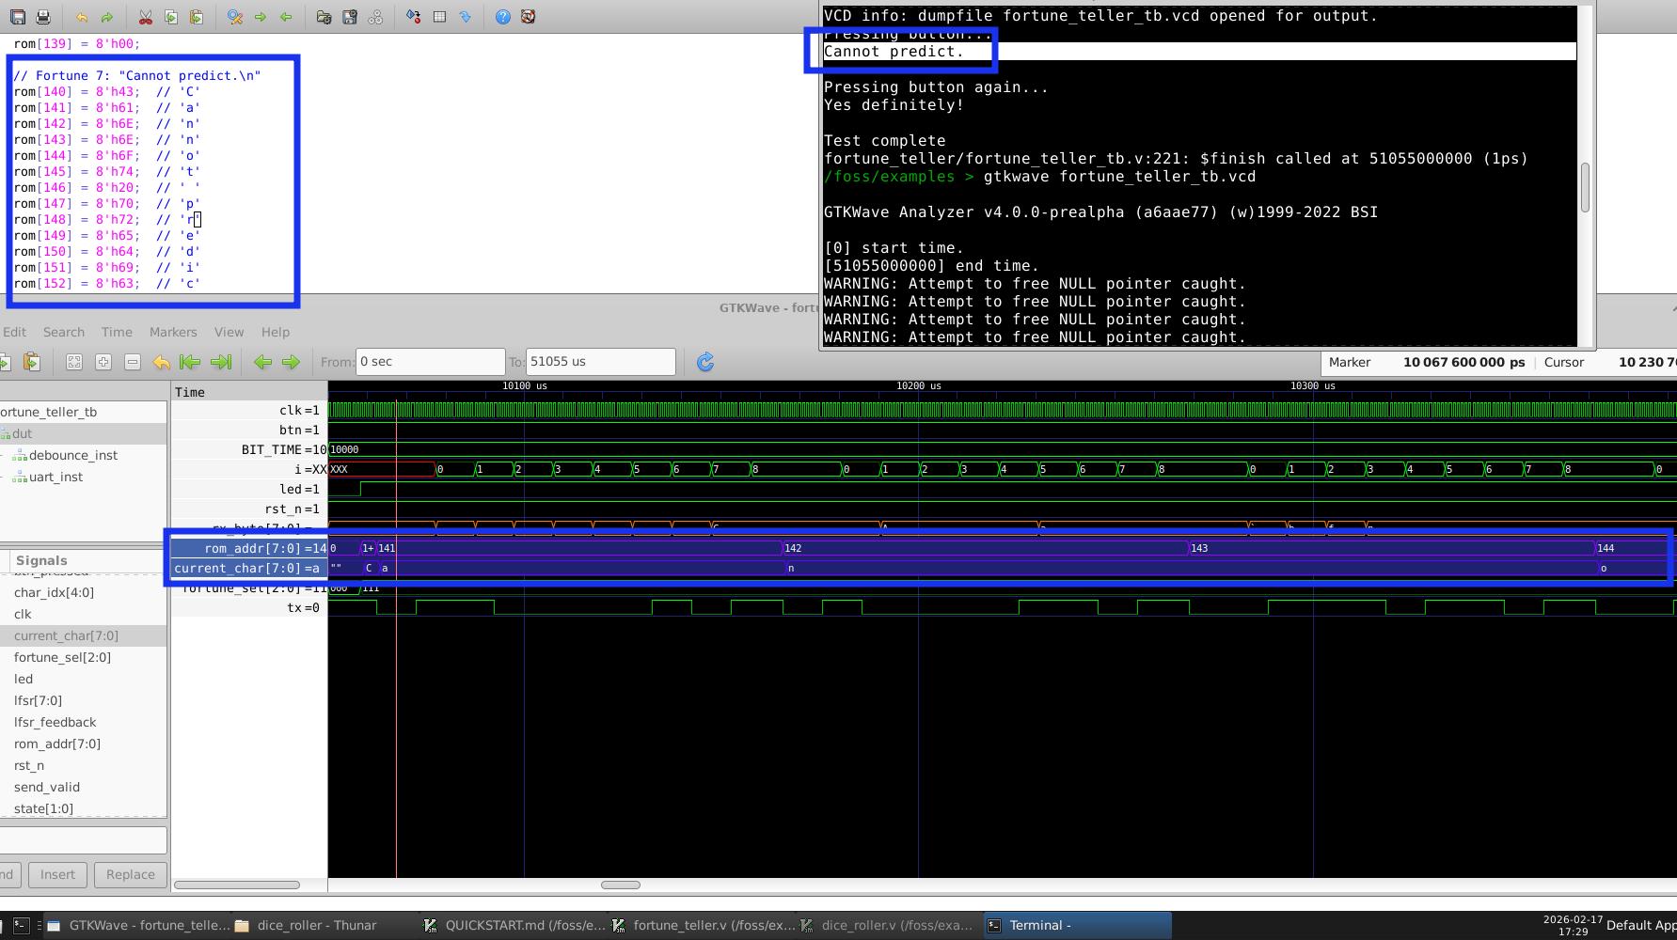1677x940 pixels.
Task: Zoom in on the waveform with plus icon
Action: (103, 362)
